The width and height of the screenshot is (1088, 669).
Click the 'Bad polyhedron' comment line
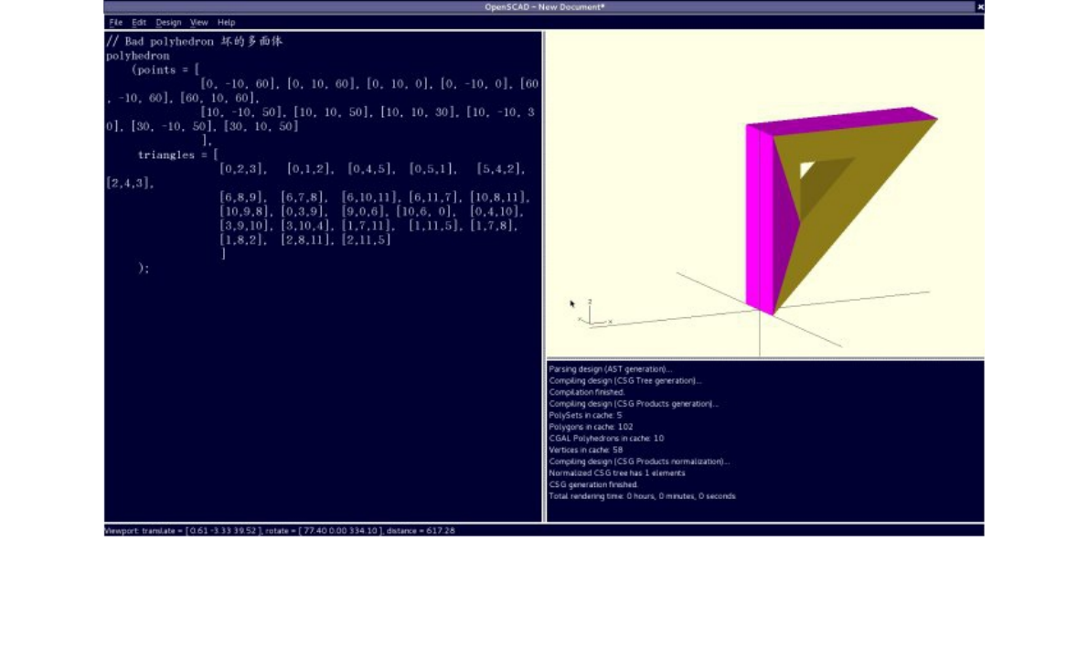coord(194,42)
